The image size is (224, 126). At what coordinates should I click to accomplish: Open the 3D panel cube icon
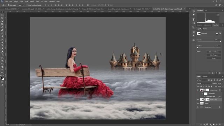tap(194, 40)
